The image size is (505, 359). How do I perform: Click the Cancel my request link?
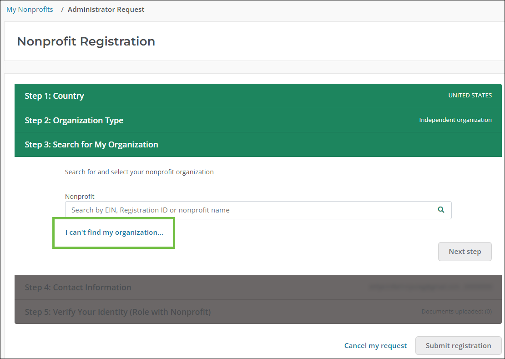[375, 346]
